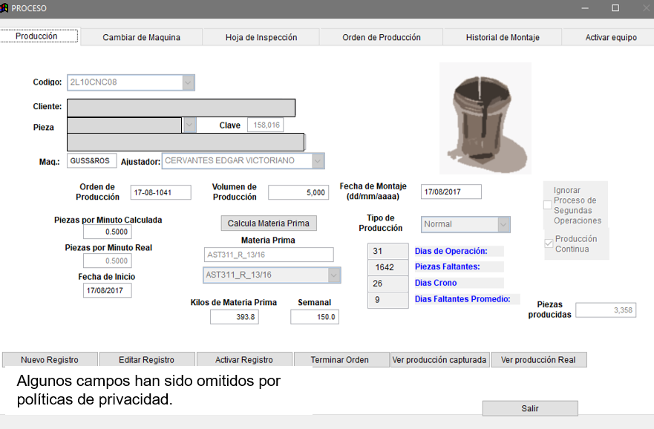Toggle Ignorar Proceso de Segundas Operaciones checkbox

coord(548,206)
